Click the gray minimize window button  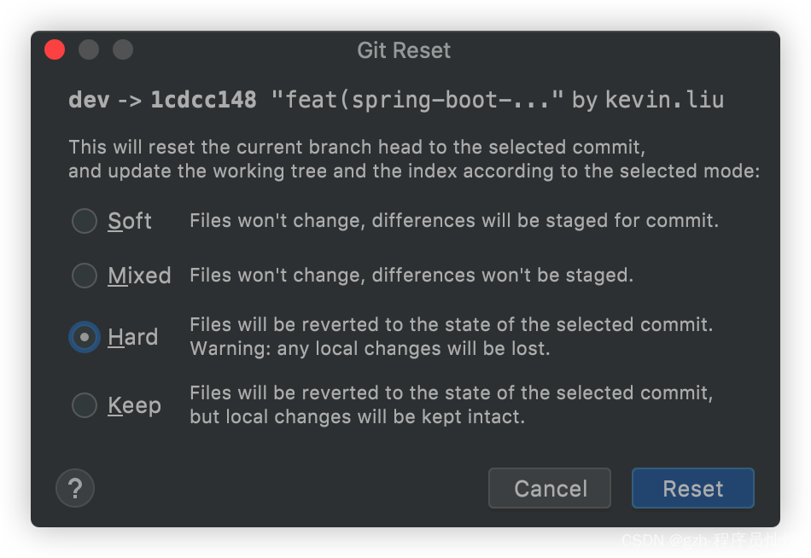(89, 49)
